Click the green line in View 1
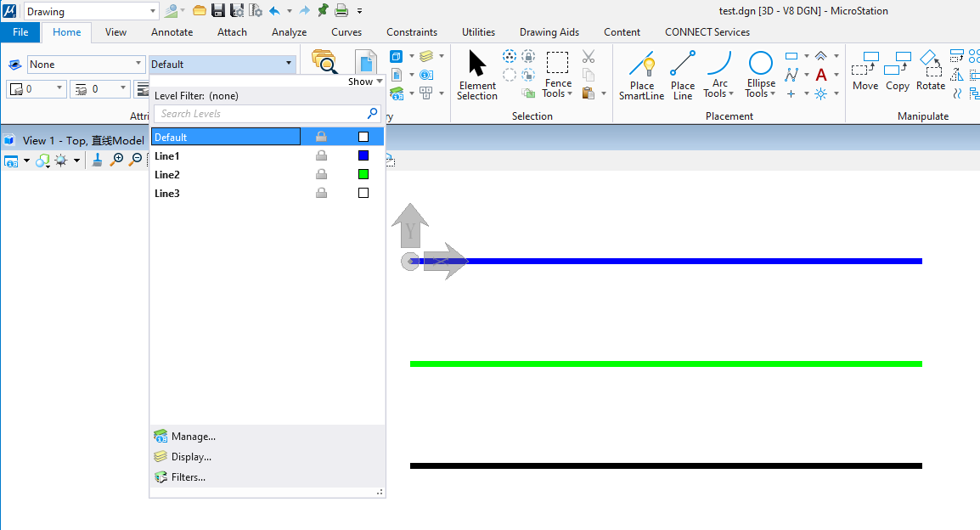This screenshot has width=980, height=530. click(x=667, y=364)
